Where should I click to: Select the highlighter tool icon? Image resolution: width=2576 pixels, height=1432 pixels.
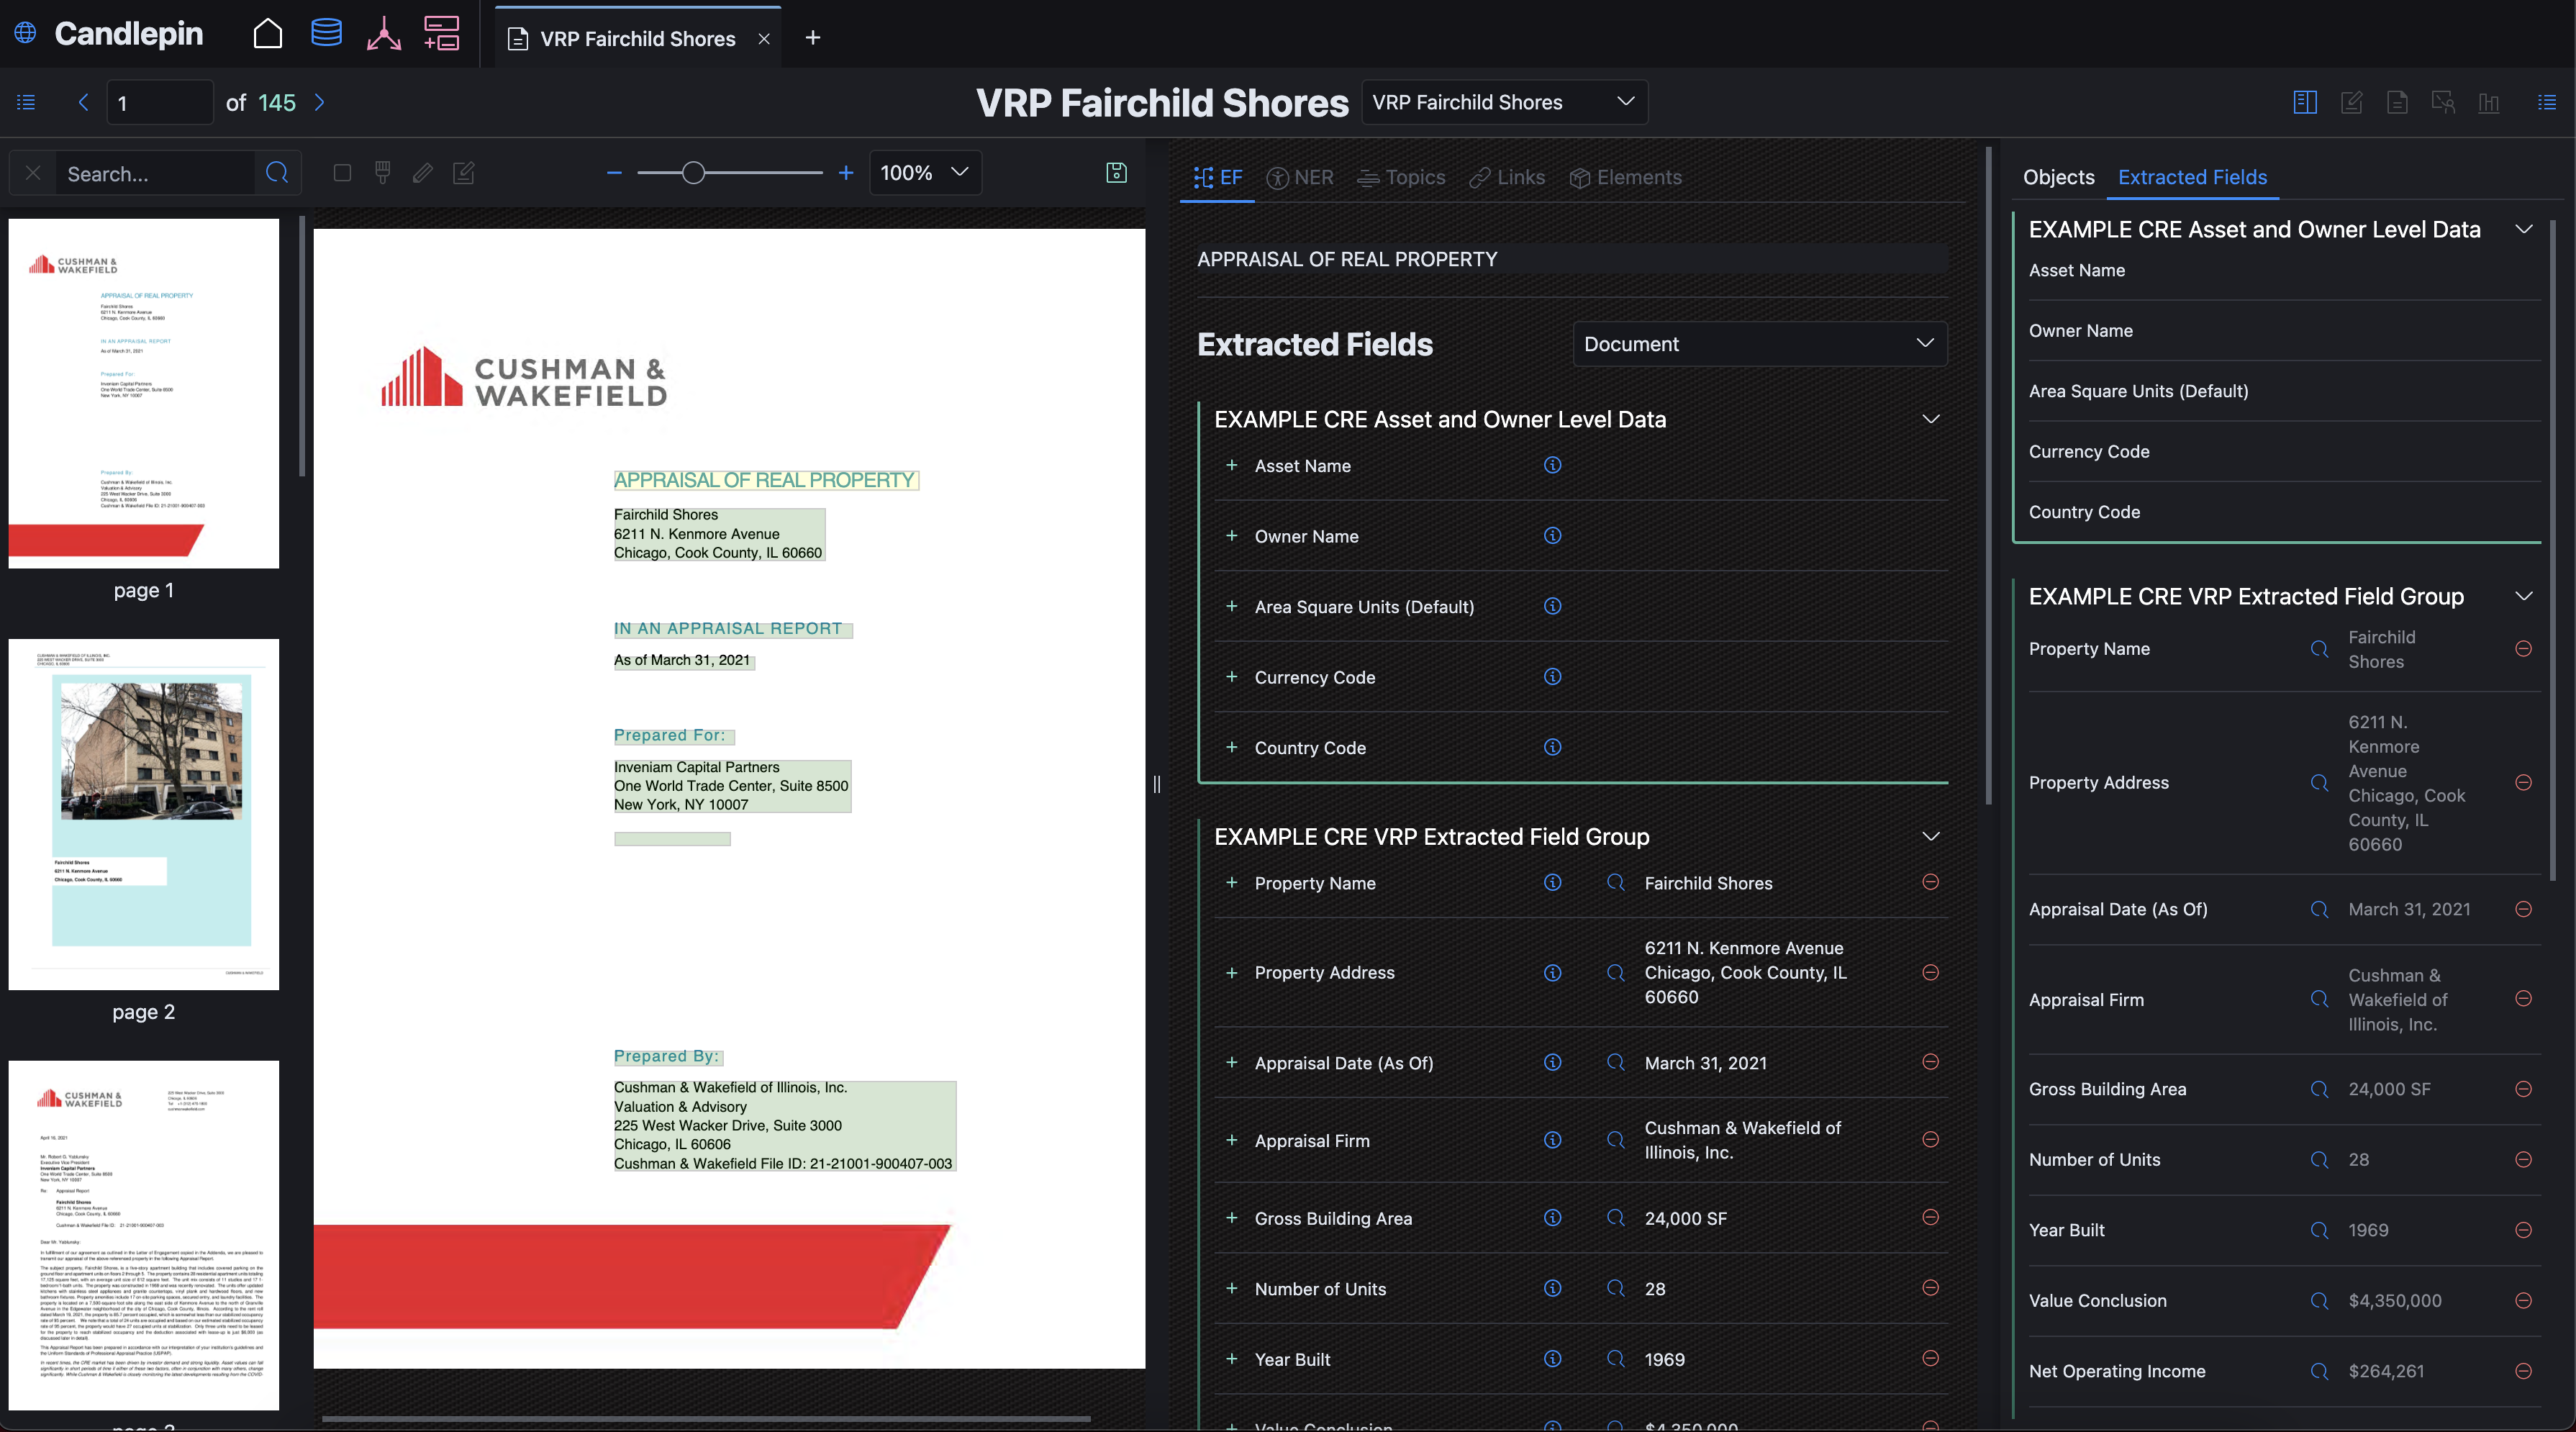point(382,173)
